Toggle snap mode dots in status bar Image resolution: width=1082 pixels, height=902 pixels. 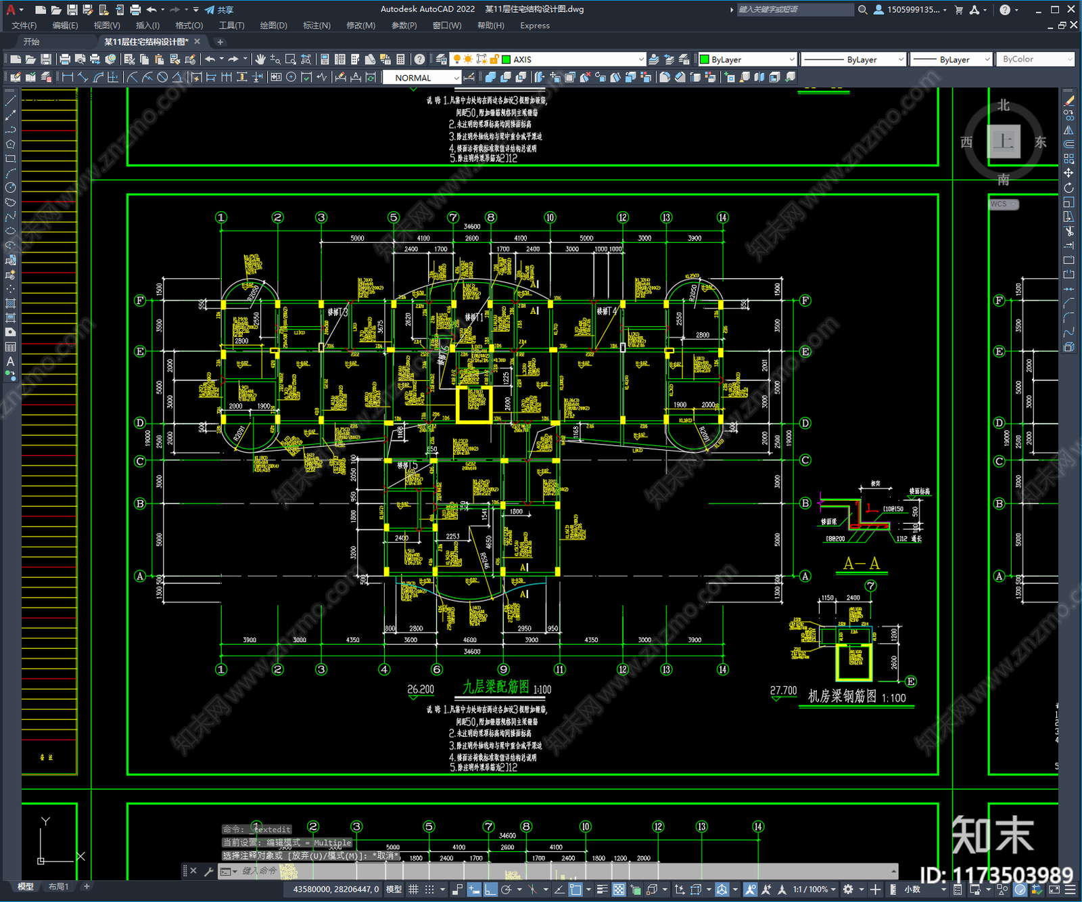point(429,889)
